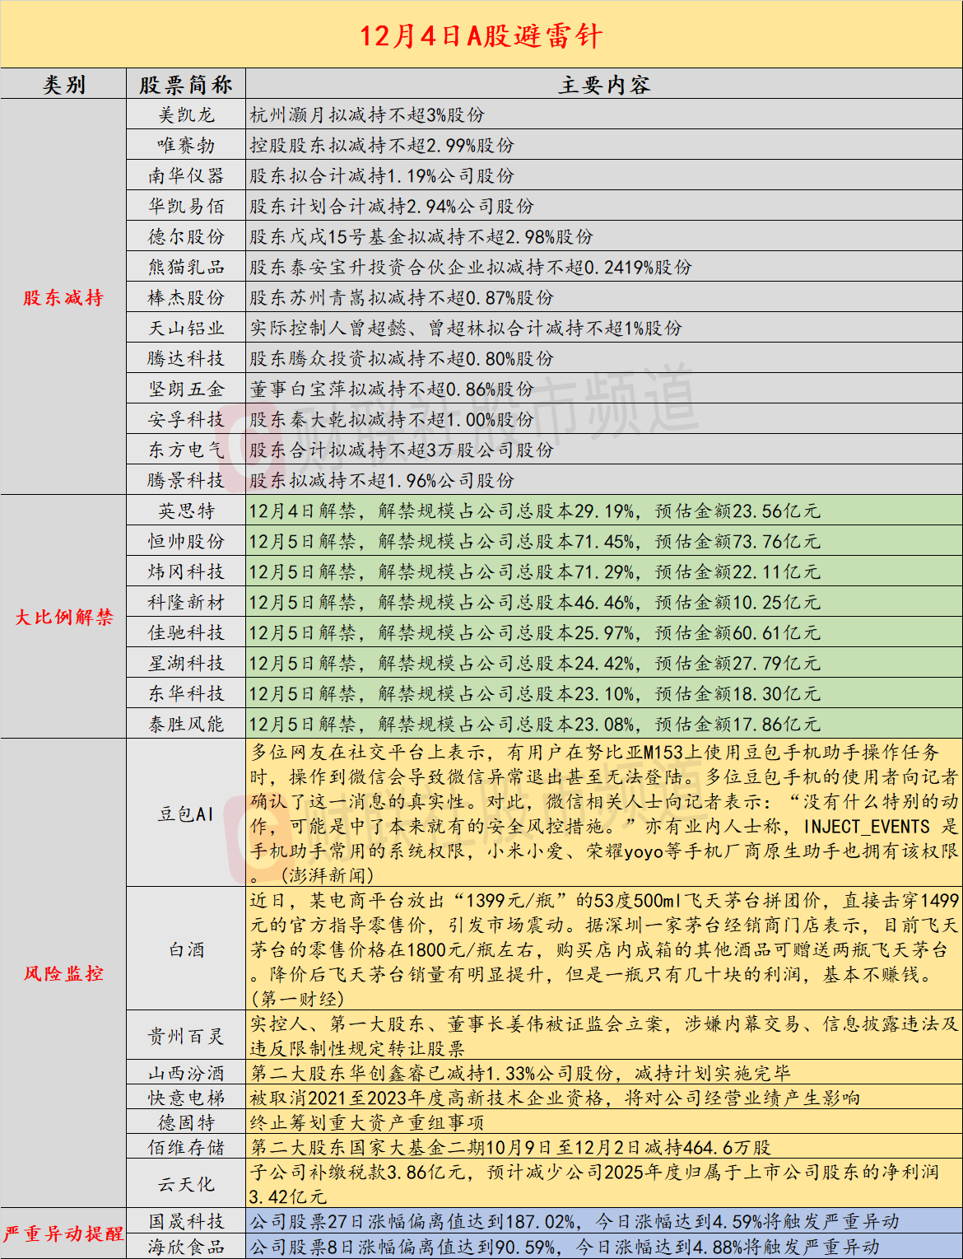Select stock name '东华科技'

tap(186, 694)
